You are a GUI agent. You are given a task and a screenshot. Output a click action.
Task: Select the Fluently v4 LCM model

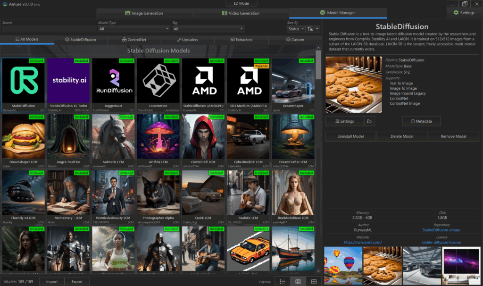point(24,197)
